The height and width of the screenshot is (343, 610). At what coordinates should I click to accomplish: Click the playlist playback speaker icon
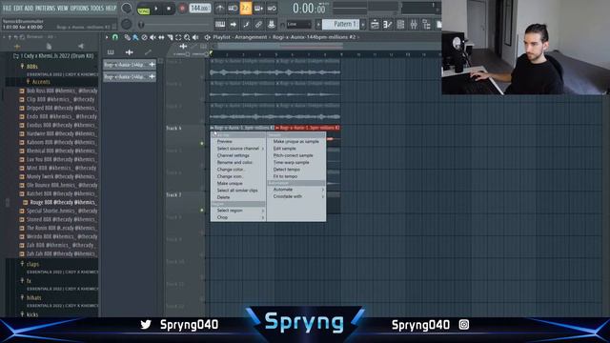click(x=195, y=37)
